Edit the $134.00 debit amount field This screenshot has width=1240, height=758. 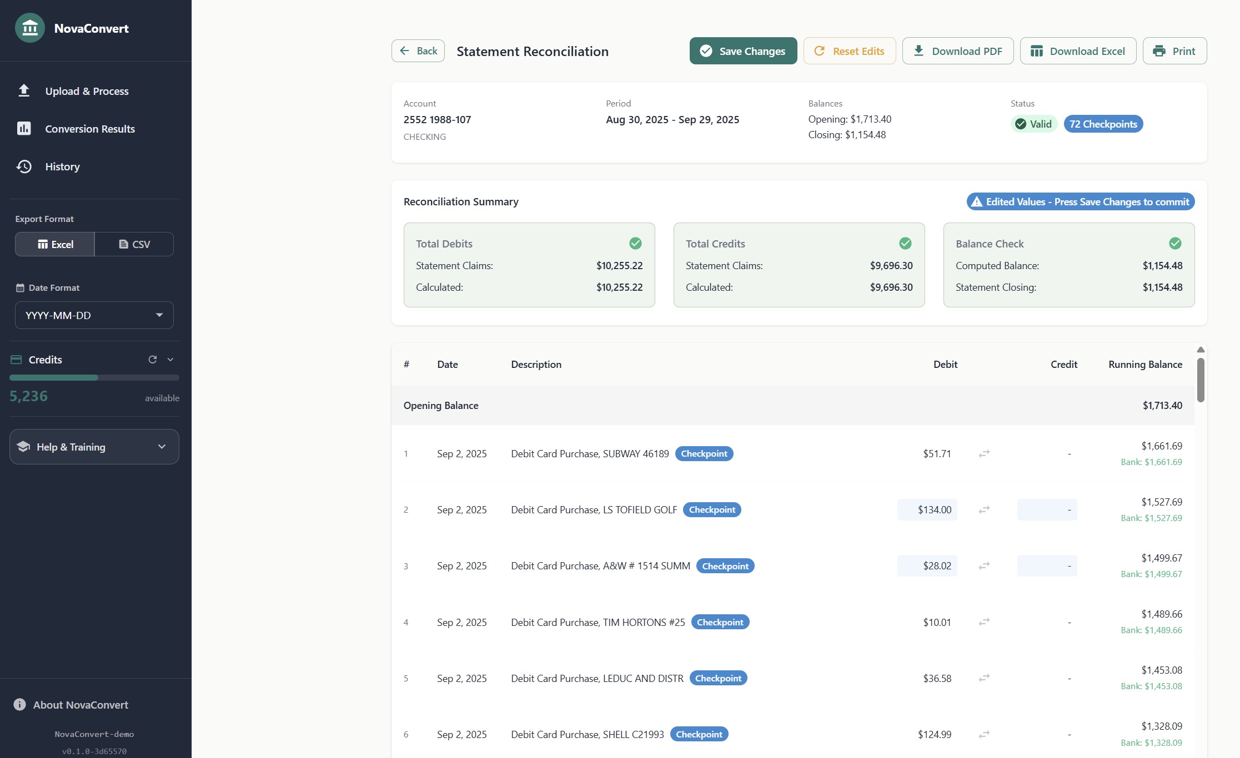(x=927, y=509)
